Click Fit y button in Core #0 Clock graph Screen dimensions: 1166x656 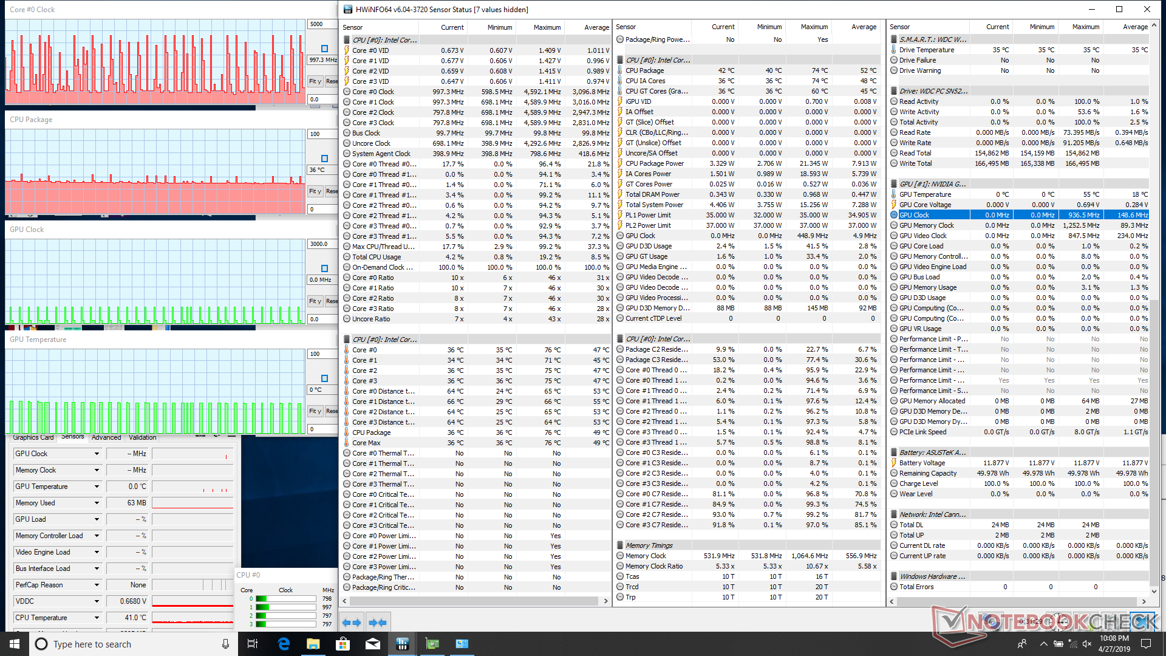[x=315, y=81]
